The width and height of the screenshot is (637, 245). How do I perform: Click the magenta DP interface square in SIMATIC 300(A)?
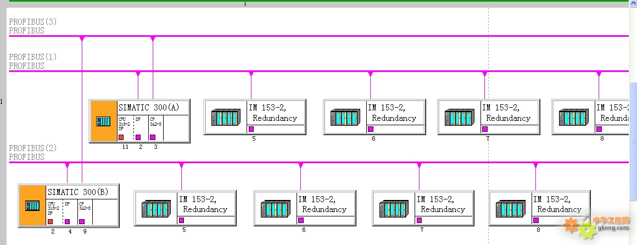[x=138, y=137]
